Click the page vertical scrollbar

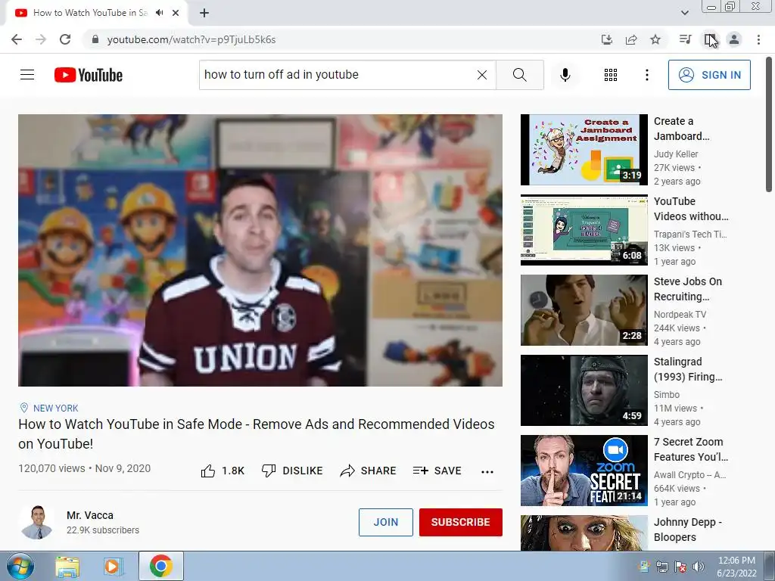click(x=769, y=123)
